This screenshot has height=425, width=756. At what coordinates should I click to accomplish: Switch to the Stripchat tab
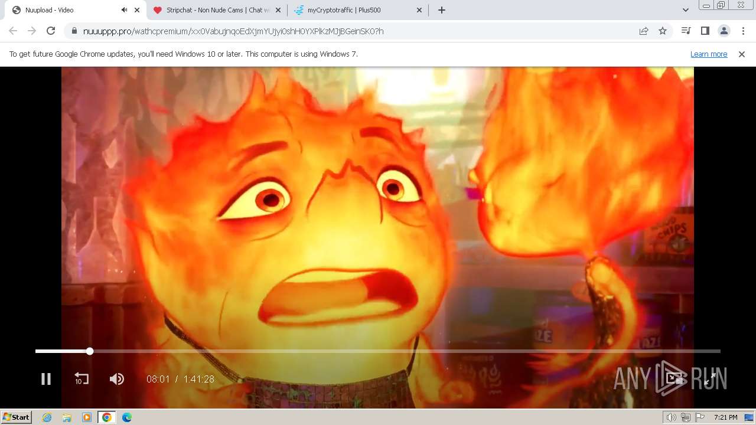coord(217,10)
